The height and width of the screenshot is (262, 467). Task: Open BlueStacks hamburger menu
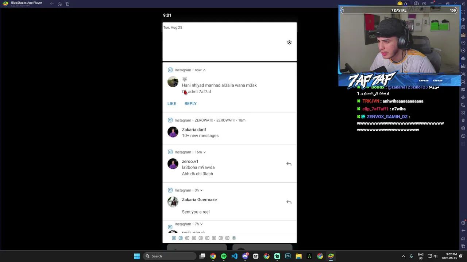[x=432, y=4]
